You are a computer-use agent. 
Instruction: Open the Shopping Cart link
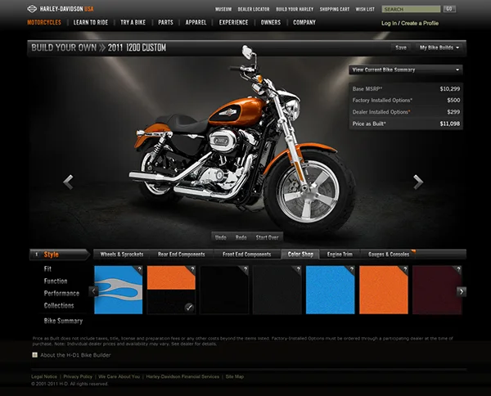(x=335, y=9)
